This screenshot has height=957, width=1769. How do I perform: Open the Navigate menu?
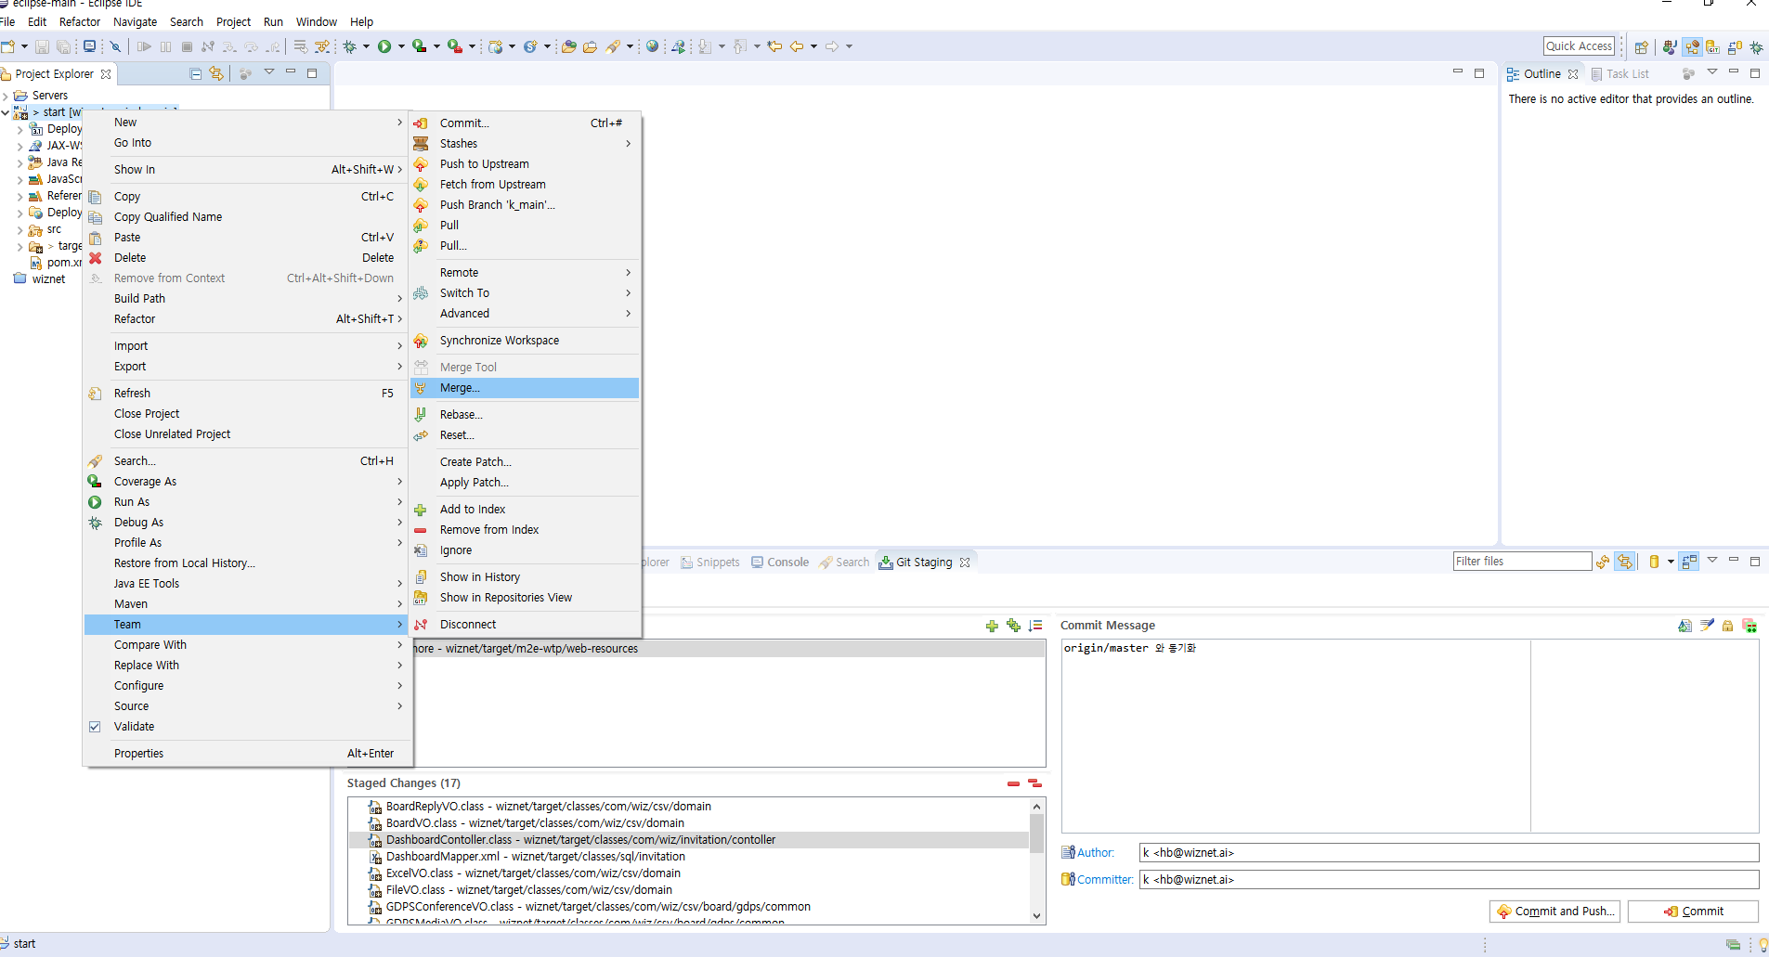135,21
